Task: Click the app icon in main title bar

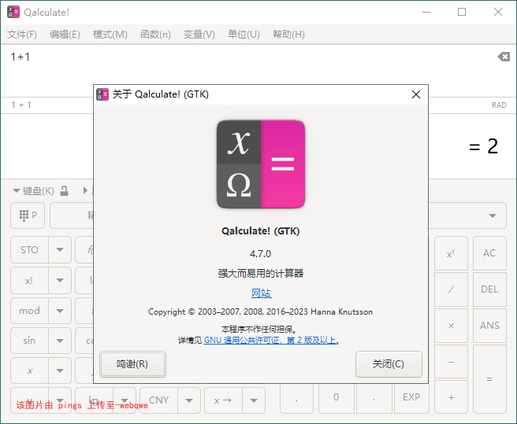Action: click(x=13, y=12)
